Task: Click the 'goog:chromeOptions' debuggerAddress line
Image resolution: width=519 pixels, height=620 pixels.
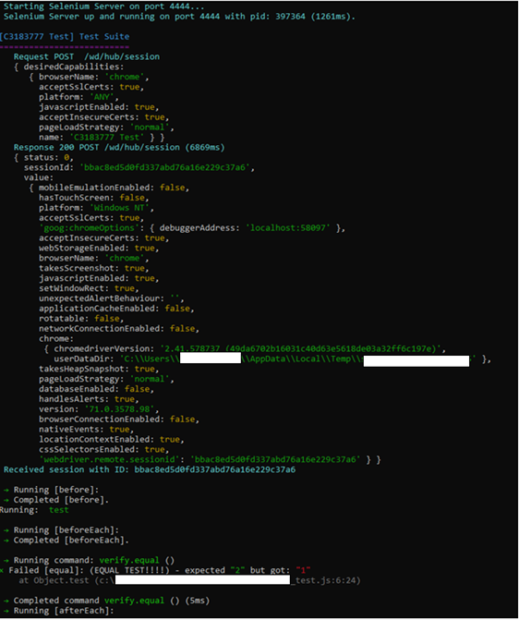Action: [x=192, y=228]
